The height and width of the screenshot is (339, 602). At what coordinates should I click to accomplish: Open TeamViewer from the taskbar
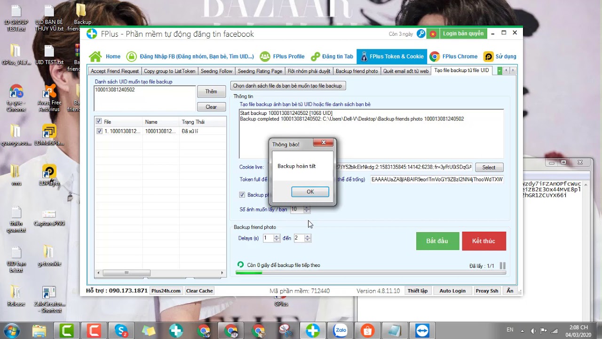pos(422,331)
